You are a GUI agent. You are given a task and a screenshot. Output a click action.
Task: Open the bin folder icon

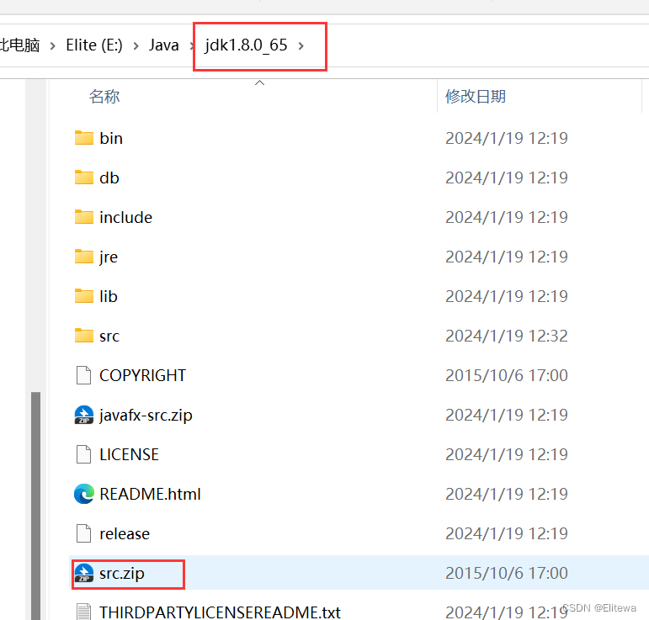click(84, 138)
